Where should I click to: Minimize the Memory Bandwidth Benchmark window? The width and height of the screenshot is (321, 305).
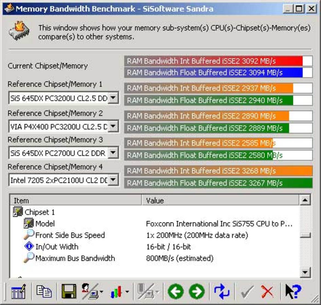pyautogui.click(x=288, y=8)
